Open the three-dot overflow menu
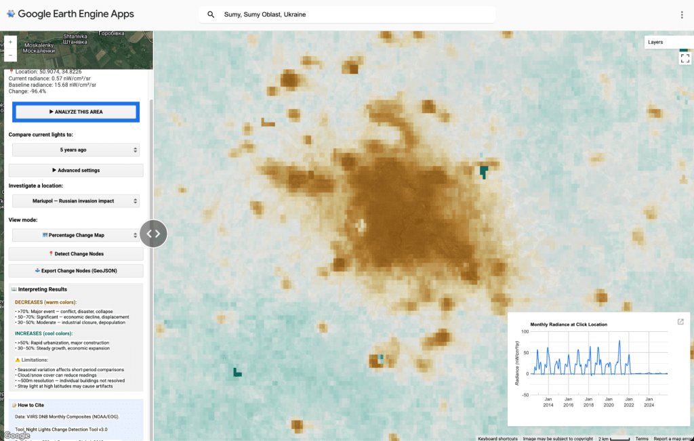This screenshot has width=694, height=441. [x=682, y=15]
